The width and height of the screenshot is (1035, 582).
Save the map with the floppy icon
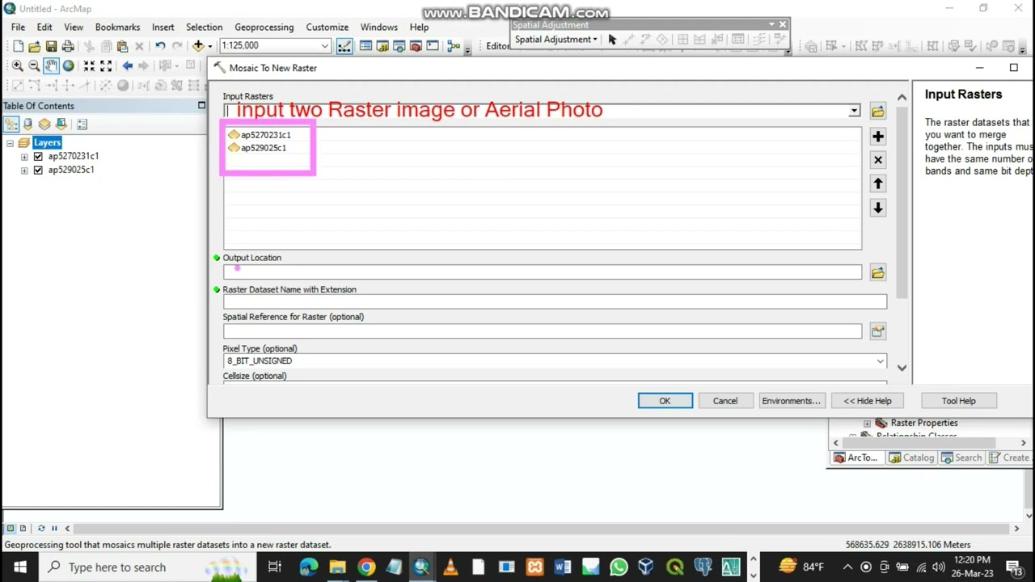(x=51, y=46)
